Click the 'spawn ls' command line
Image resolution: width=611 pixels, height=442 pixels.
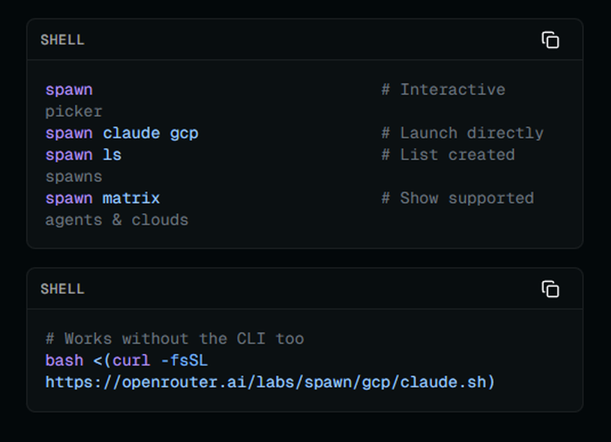coord(83,155)
